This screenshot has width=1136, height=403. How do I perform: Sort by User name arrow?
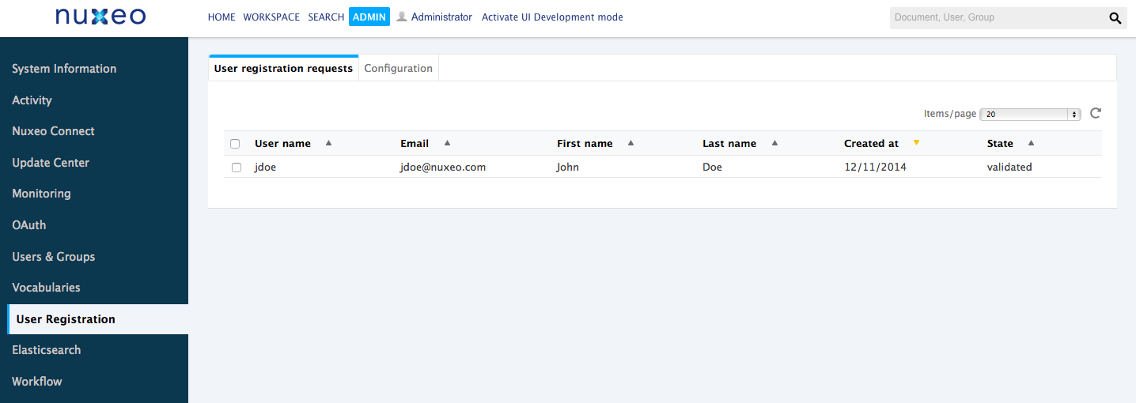pyautogui.click(x=328, y=143)
